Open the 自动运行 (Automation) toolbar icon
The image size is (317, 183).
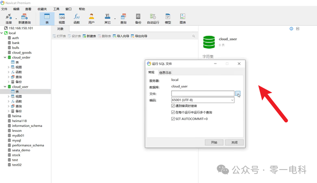coord(153,19)
